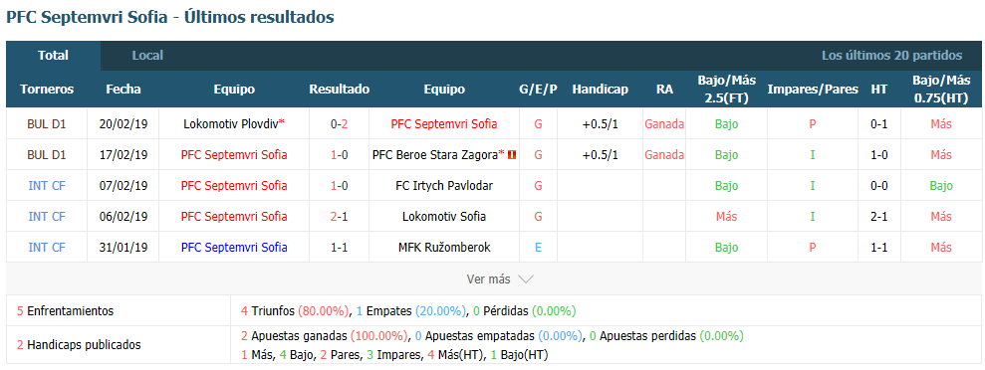Select the Total tab

coord(54,55)
